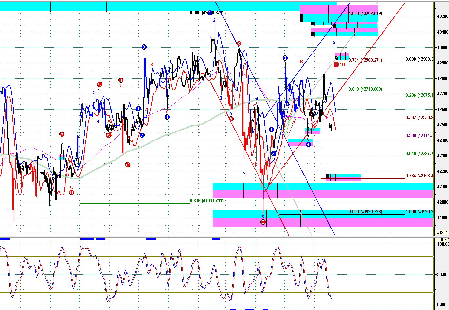
Task: Click the blue circled 5 wave label at chart top
Action: 210,13
